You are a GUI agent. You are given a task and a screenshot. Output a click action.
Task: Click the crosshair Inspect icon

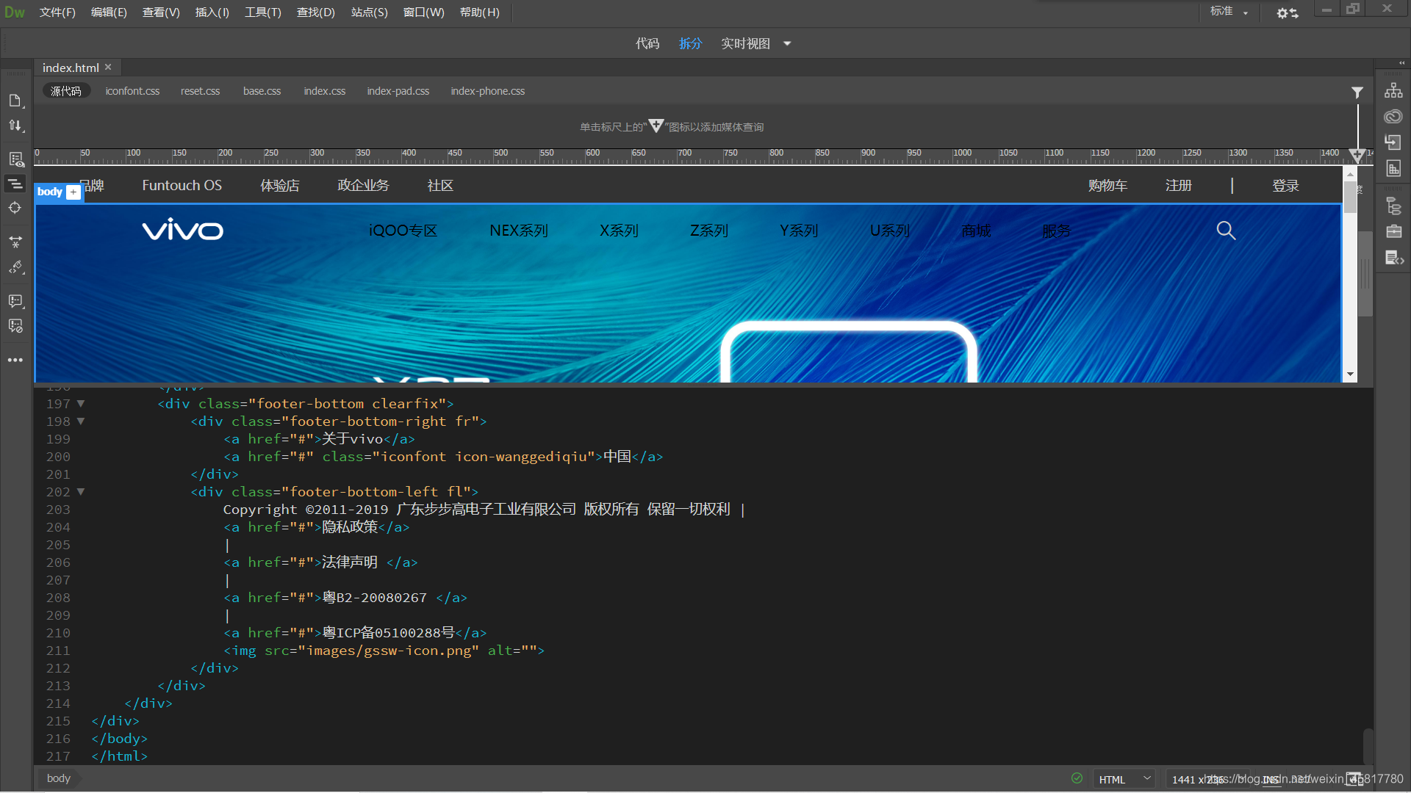tap(15, 208)
